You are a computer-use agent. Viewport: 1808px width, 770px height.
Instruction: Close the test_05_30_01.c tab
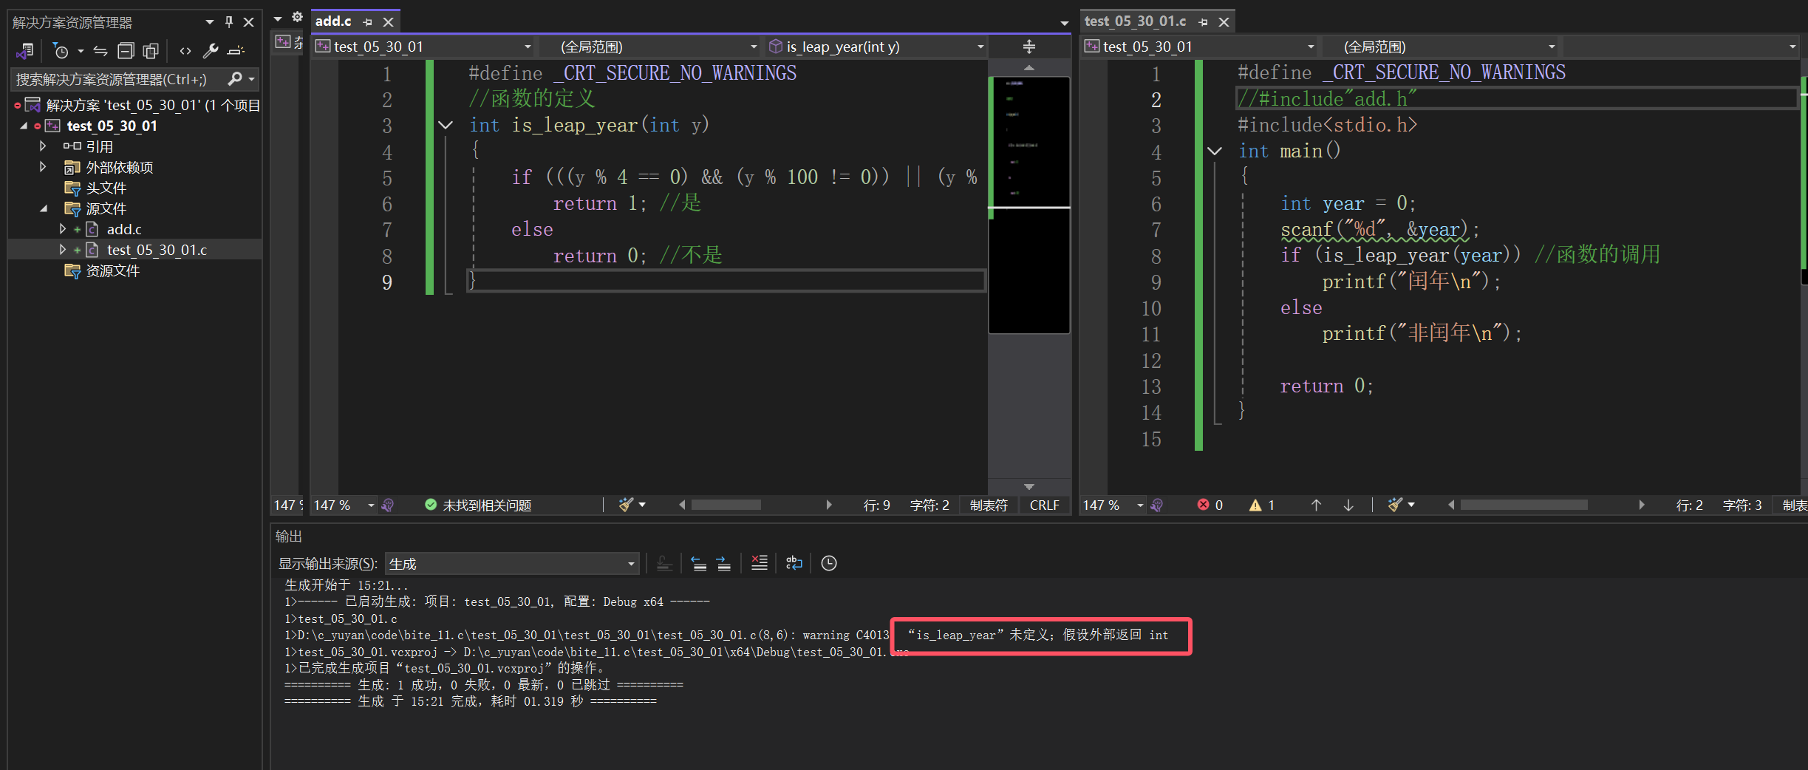(1224, 22)
